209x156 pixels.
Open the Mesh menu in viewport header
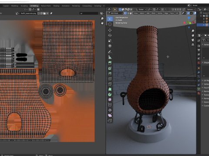point(153,13)
